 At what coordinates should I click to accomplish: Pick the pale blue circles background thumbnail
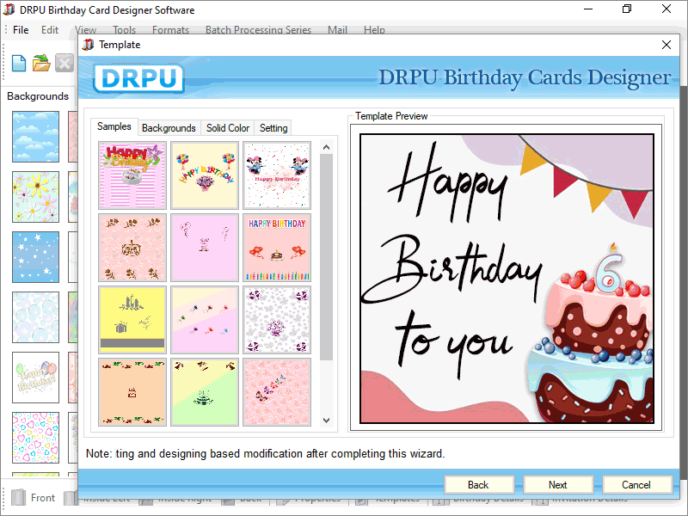click(35, 317)
